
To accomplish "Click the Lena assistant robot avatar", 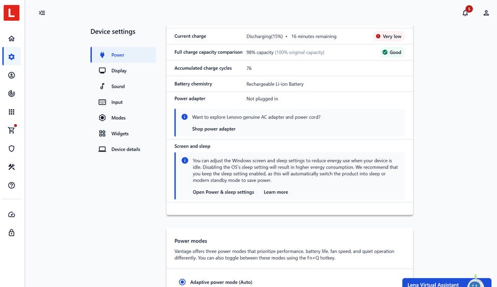I will 475,283.
